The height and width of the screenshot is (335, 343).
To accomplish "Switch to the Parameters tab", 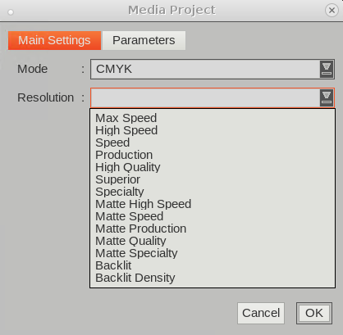I will point(144,40).
